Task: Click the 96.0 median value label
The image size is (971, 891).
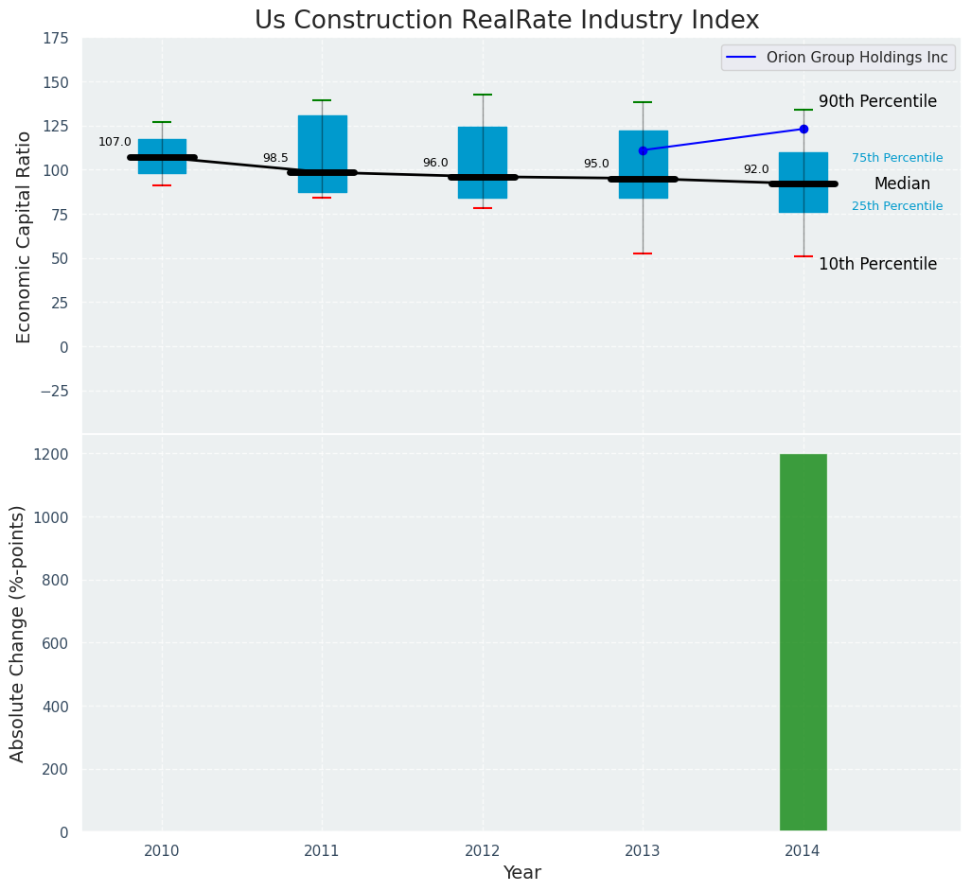Action: coord(435,164)
